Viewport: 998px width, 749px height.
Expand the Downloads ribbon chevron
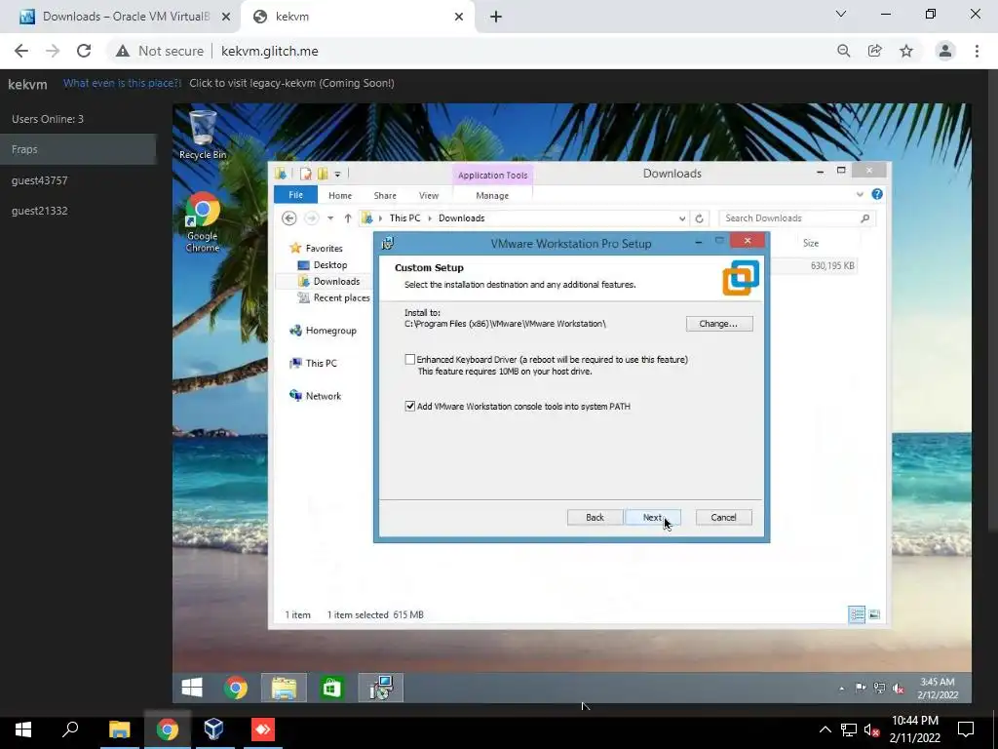click(860, 194)
